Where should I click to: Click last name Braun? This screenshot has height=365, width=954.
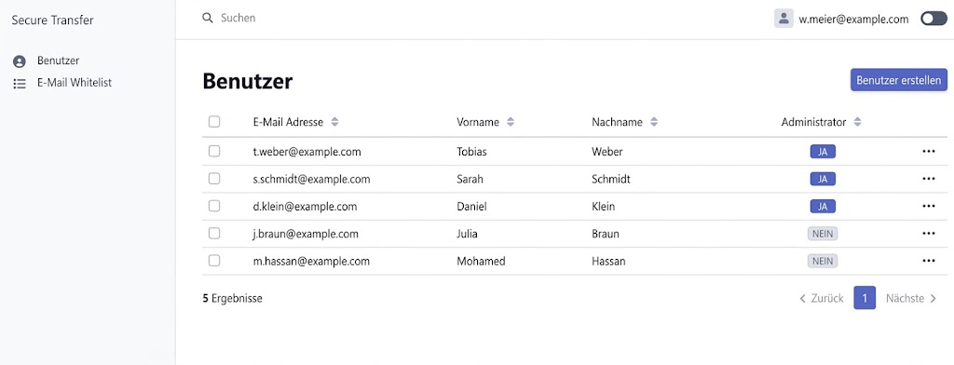(606, 234)
